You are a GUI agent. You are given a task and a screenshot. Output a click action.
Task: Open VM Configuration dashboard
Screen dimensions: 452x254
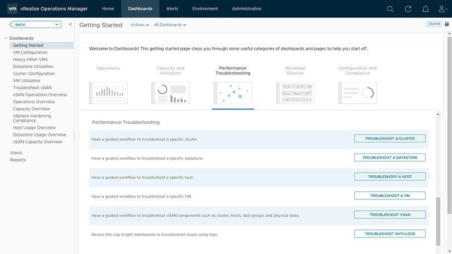click(30, 52)
